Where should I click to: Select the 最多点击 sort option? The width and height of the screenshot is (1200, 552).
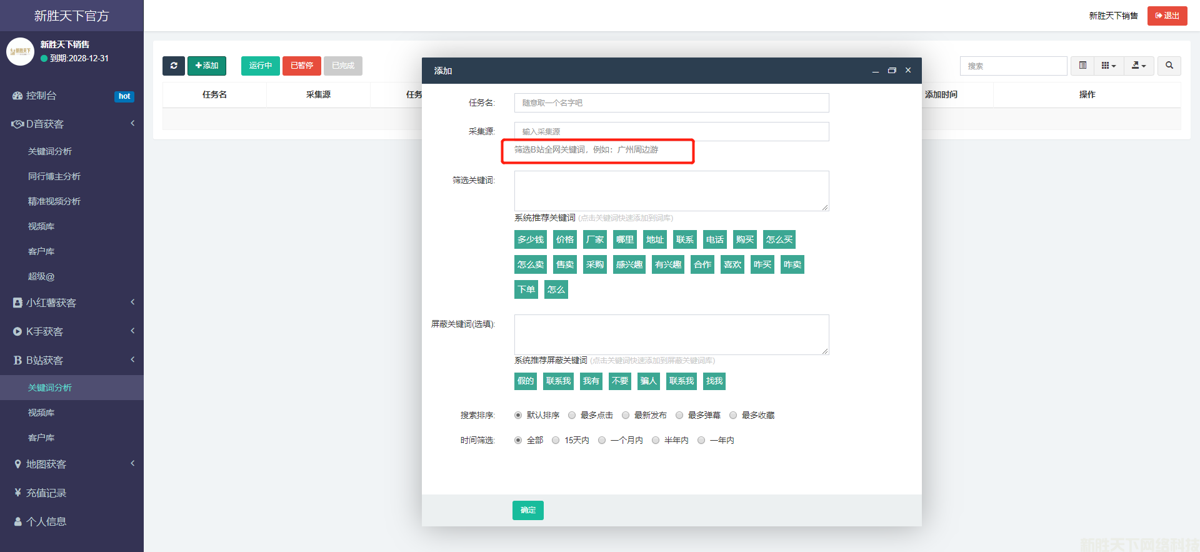(572, 415)
